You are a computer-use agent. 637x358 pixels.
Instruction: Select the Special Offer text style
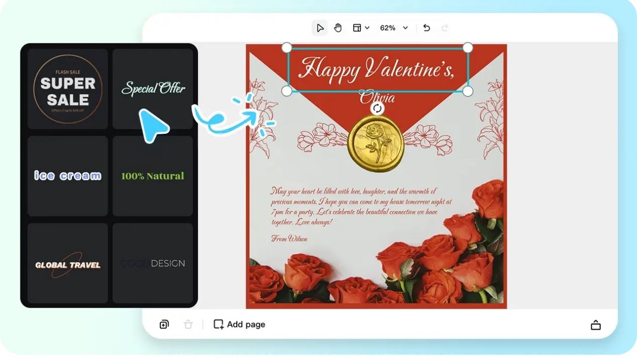(153, 89)
